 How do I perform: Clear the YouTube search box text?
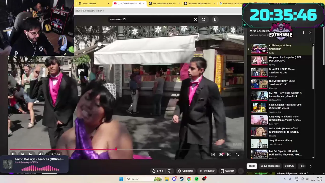[196, 19]
